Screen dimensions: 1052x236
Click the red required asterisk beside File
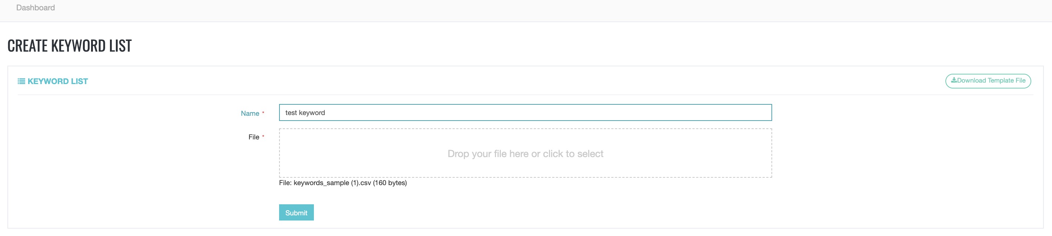263,136
